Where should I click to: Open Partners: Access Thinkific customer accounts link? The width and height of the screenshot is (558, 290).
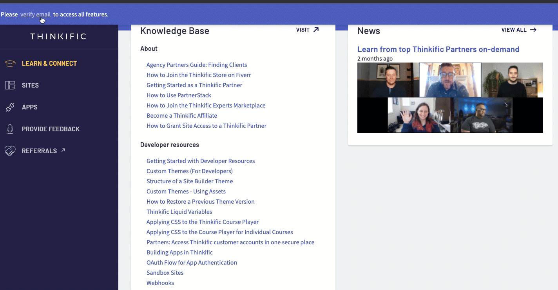pos(230,242)
